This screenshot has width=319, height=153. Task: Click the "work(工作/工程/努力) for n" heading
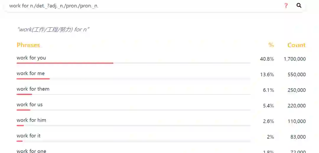coord(53,29)
